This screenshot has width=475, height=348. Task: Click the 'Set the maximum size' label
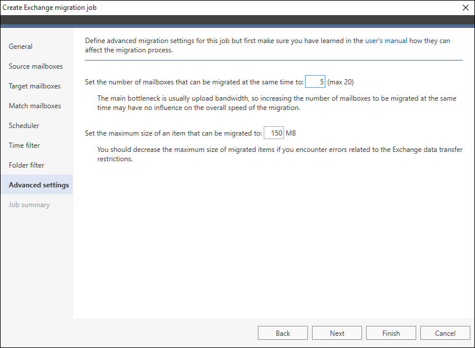tap(173, 133)
